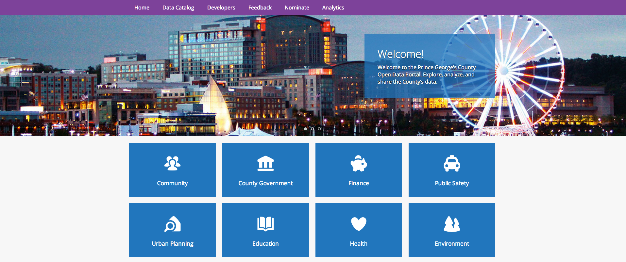Switch to the third carousel slide dot
Image resolution: width=626 pixels, height=262 pixels.
click(319, 129)
